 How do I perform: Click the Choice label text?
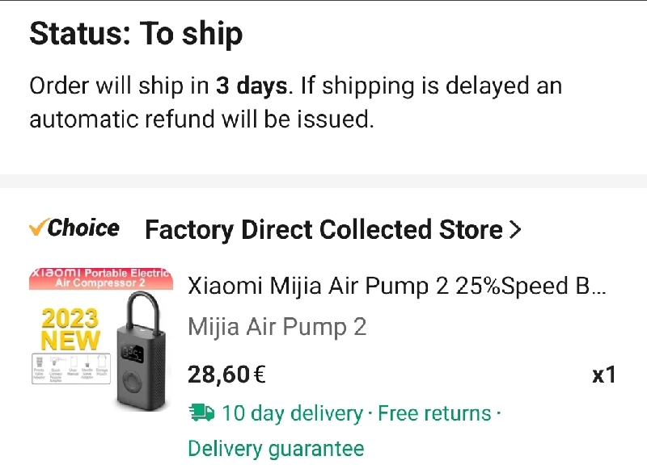(83, 228)
